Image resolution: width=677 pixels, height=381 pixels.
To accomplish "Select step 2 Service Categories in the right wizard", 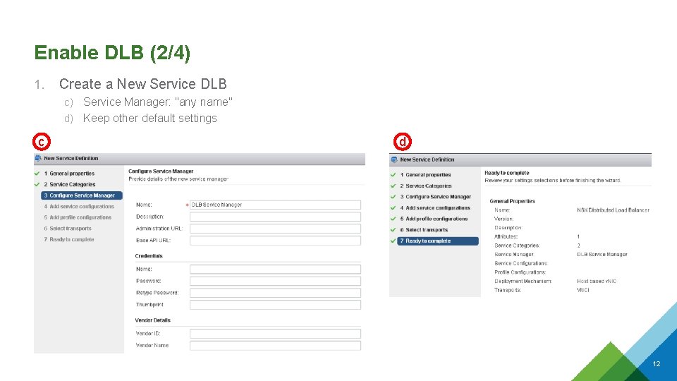I will (x=426, y=186).
